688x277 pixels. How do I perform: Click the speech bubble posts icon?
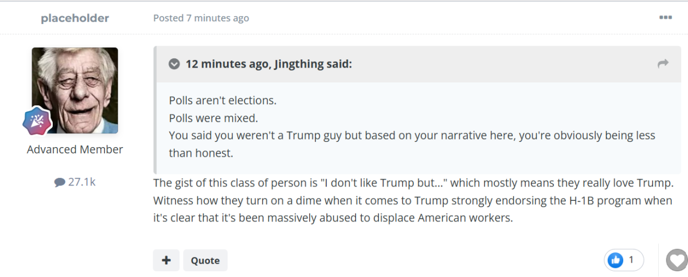tap(60, 183)
